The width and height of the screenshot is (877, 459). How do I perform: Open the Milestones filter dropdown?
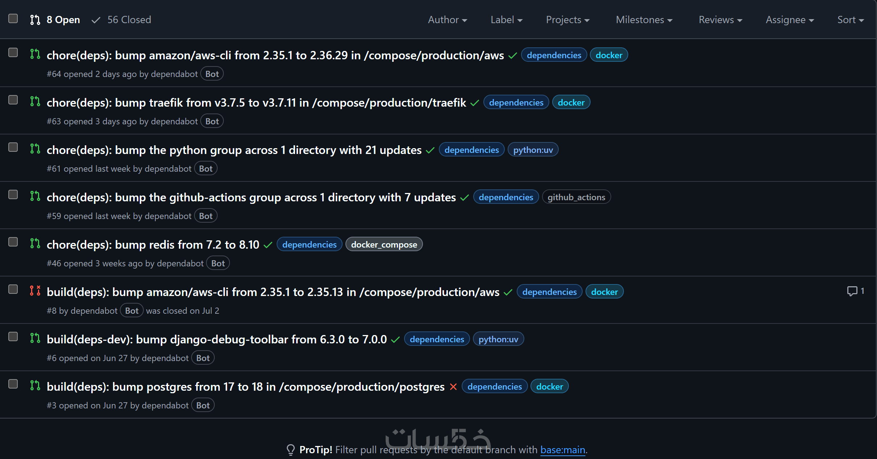pos(644,20)
